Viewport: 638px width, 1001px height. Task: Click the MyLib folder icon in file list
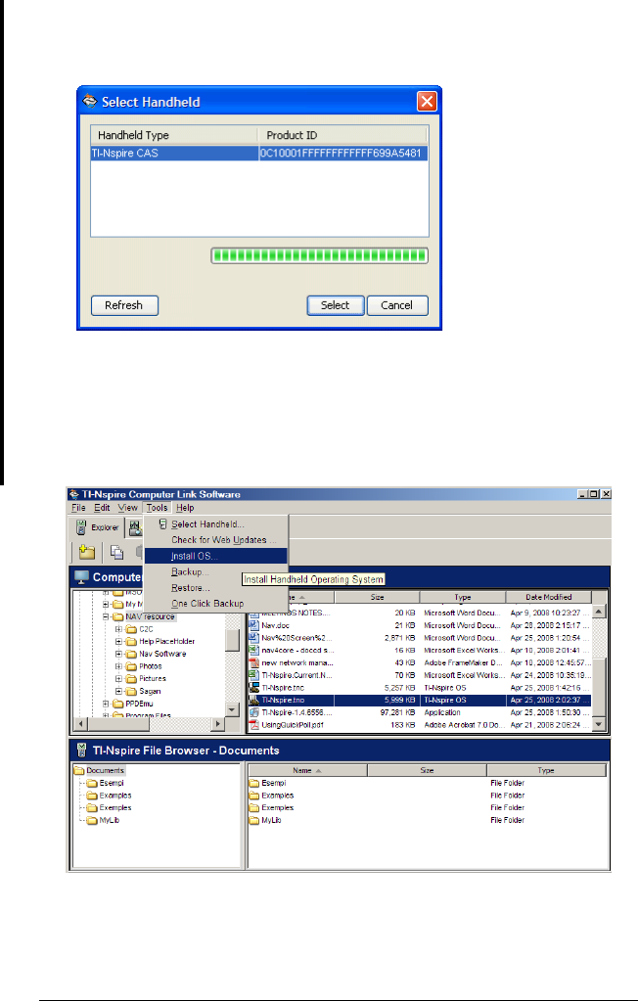point(253,820)
